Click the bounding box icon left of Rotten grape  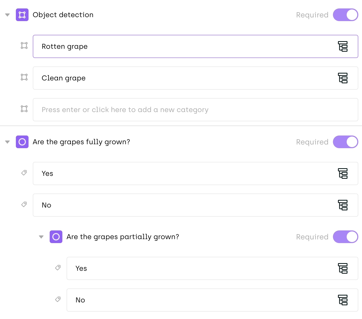pyautogui.click(x=24, y=46)
